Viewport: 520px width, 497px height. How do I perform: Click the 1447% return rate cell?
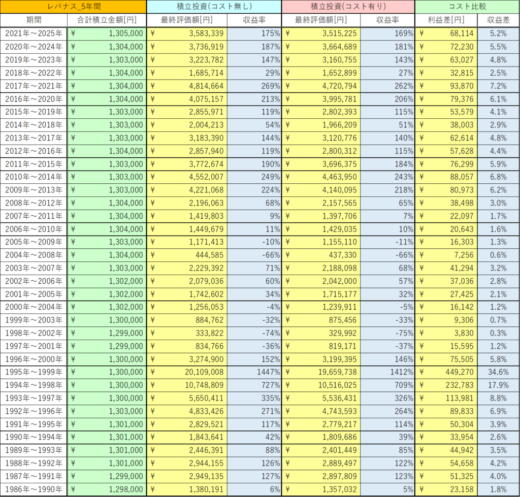click(254, 372)
